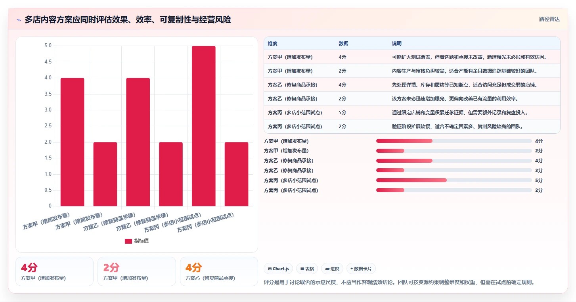
Task: Click the 路径雷达 label in the header
Action: (x=549, y=19)
